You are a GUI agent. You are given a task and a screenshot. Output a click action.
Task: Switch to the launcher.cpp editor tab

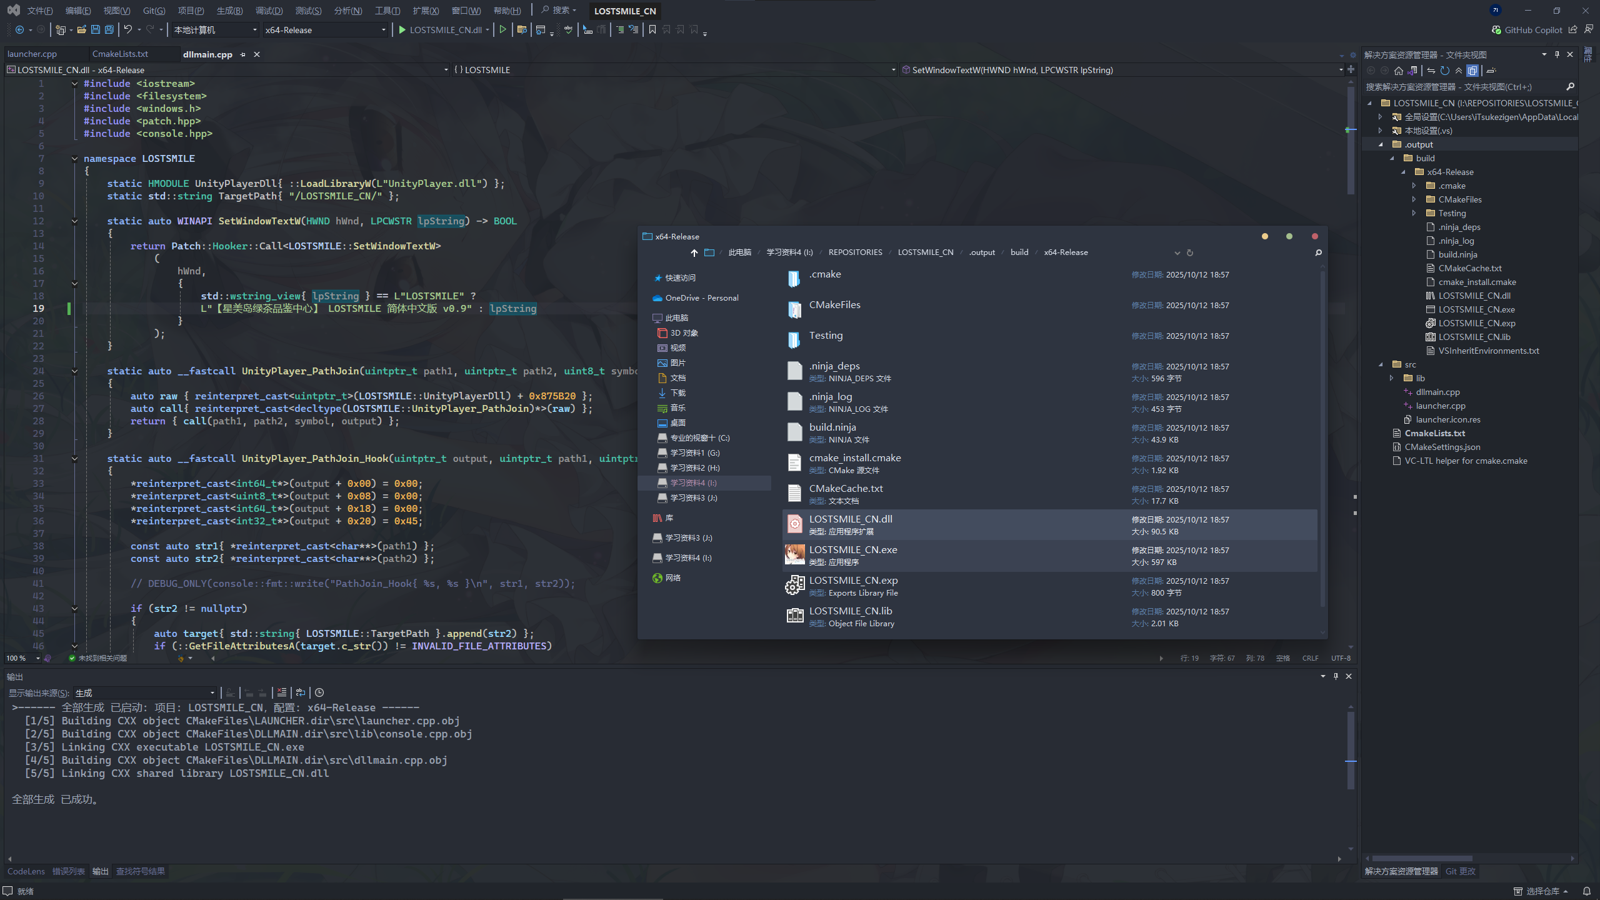pos(32,54)
